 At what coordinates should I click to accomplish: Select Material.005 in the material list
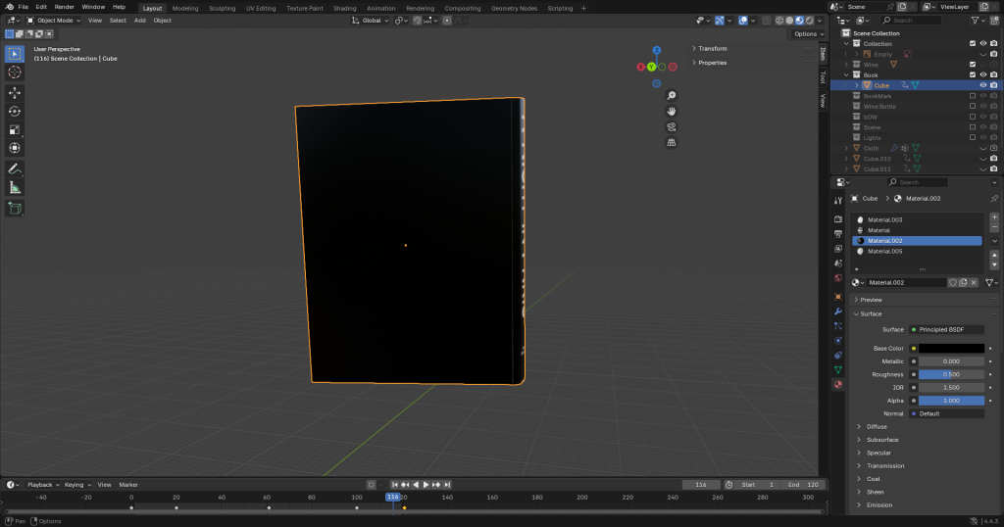coord(885,251)
